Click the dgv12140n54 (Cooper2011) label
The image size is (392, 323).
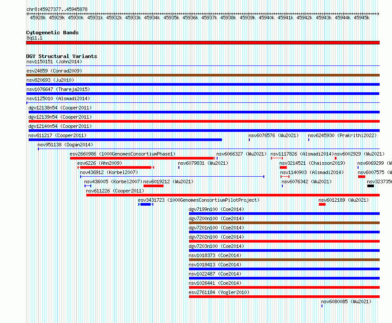coord(60,126)
